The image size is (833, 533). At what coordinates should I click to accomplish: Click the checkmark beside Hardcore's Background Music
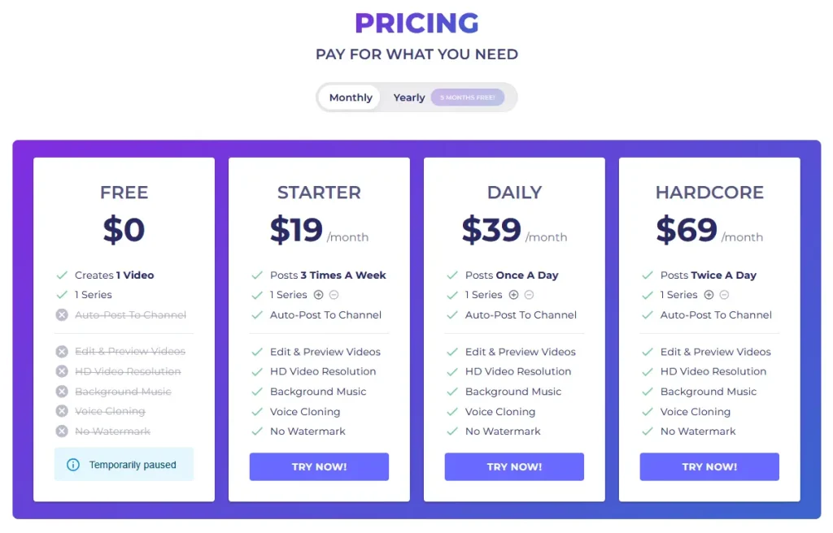[x=648, y=392]
